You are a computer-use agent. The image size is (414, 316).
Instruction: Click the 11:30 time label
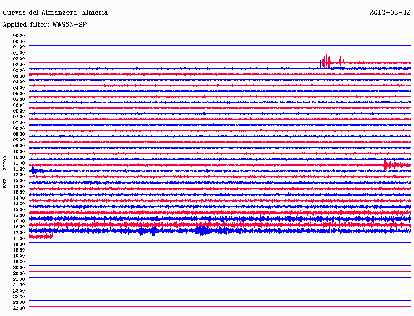point(19,169)
